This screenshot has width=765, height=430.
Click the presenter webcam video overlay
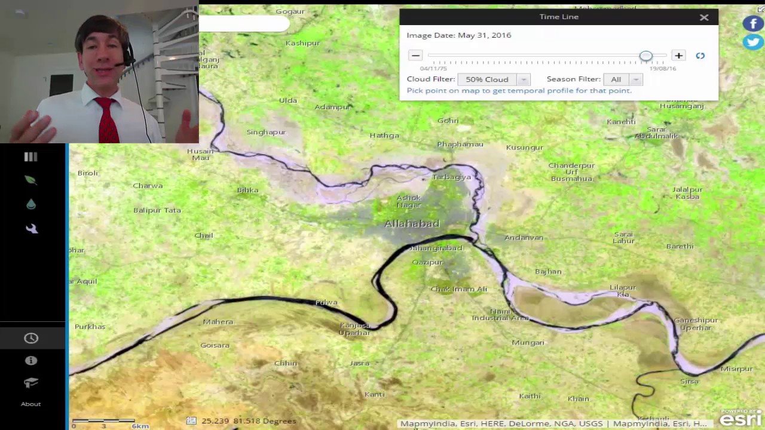[99, 72]
